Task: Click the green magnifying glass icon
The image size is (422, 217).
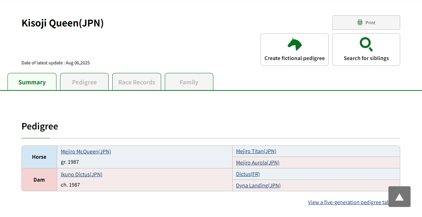Action: pos(366,44)
